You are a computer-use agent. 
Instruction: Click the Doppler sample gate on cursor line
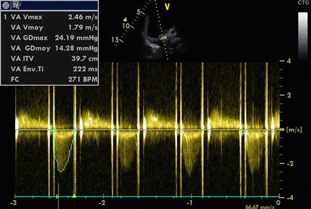click(163, 37)
